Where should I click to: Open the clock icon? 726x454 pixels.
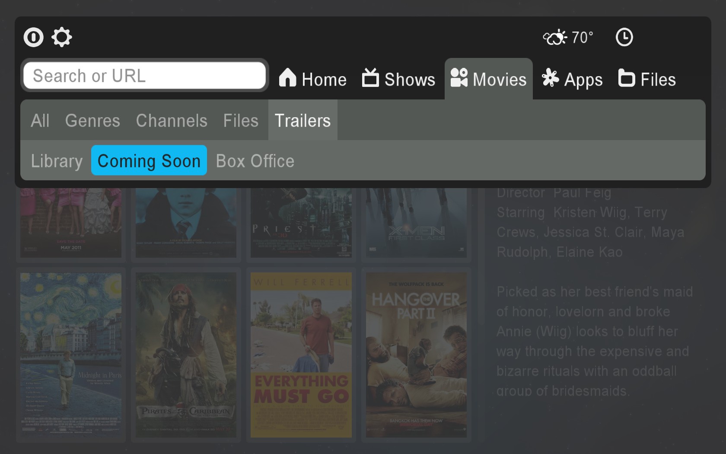click(x=624, y=38)
